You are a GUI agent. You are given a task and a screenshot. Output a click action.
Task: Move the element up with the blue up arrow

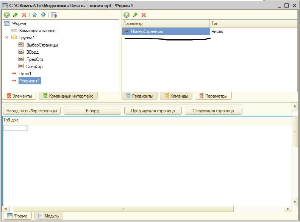pyautogui.click(x=35, y=15)
